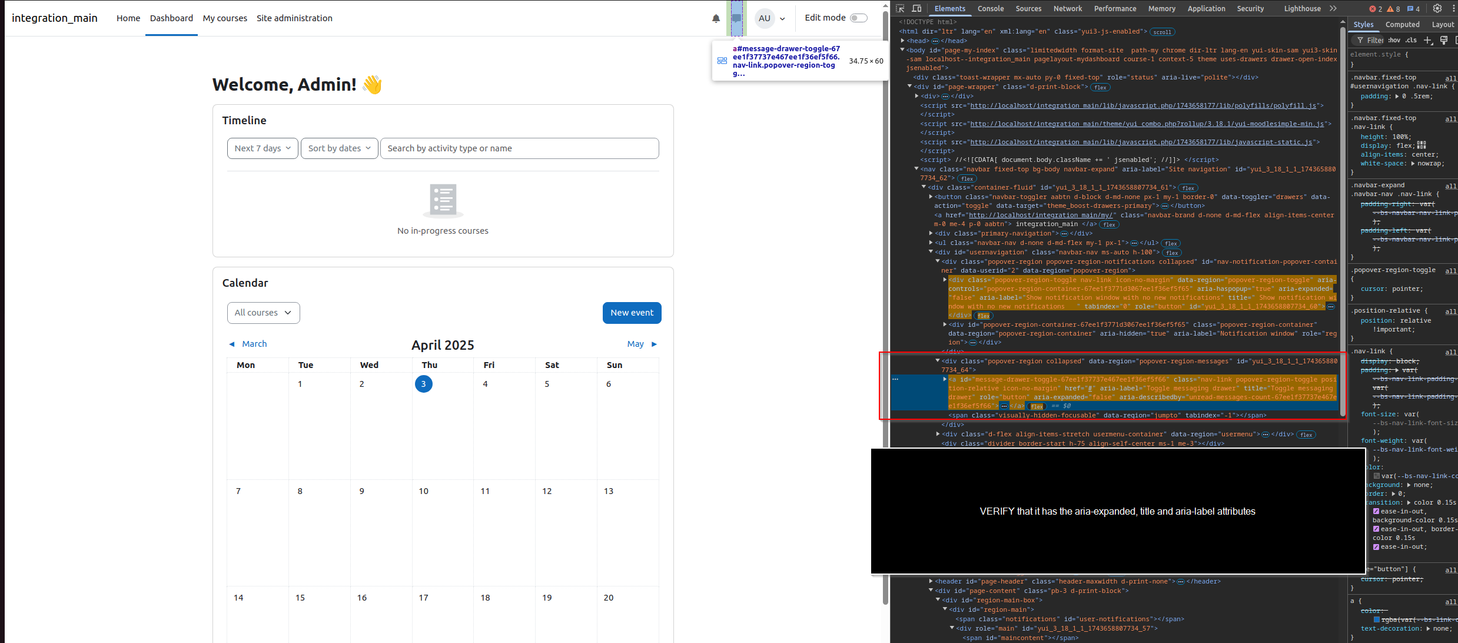This screenshot has width=1458, height=643.
Task: Focus the search by activity type field
Action: [x=519, y=148]
